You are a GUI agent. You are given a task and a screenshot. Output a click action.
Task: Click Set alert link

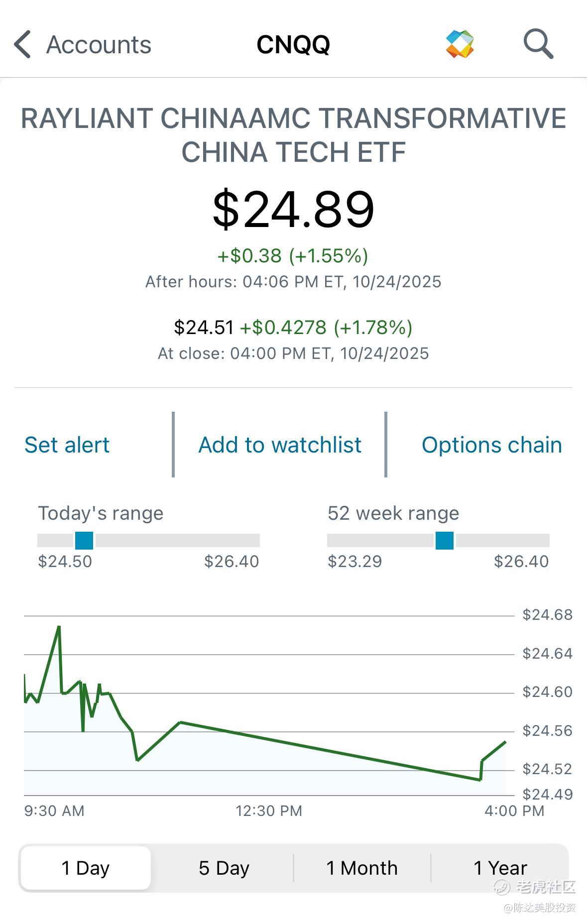[67, 445]
